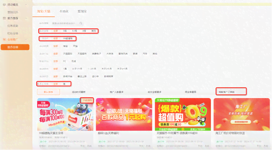This screenshot has height=150, width=272.
Task: Filter industry by 服饰风尚
Action: pos(123,54)
